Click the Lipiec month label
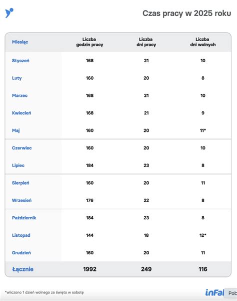Viewport: 237px width, 301px height. tap(18, 166)
